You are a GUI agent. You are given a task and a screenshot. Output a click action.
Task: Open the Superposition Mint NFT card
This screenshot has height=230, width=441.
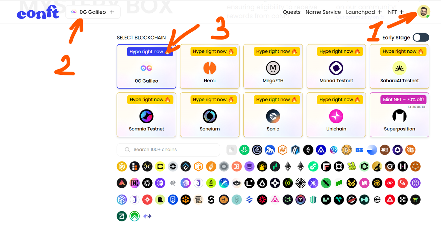point(400,115)
